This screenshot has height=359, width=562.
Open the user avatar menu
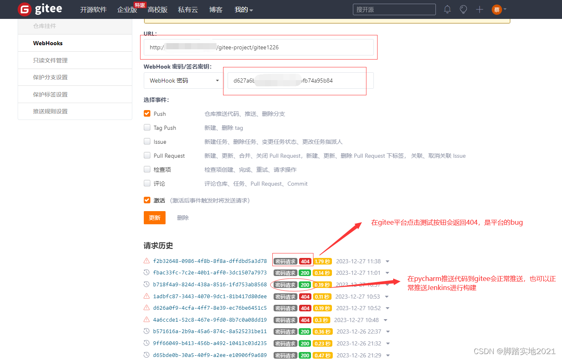(499, 9)
